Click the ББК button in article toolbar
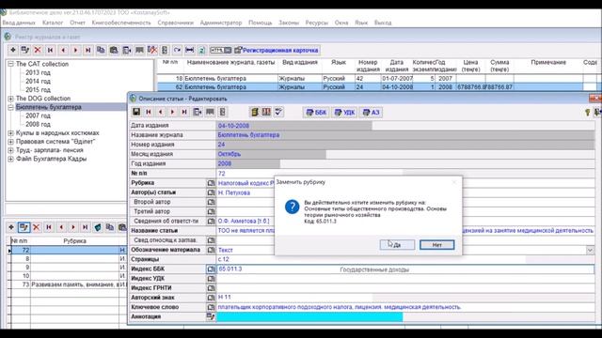The height and width of the screenshot is (338, 602). [316, 113]
